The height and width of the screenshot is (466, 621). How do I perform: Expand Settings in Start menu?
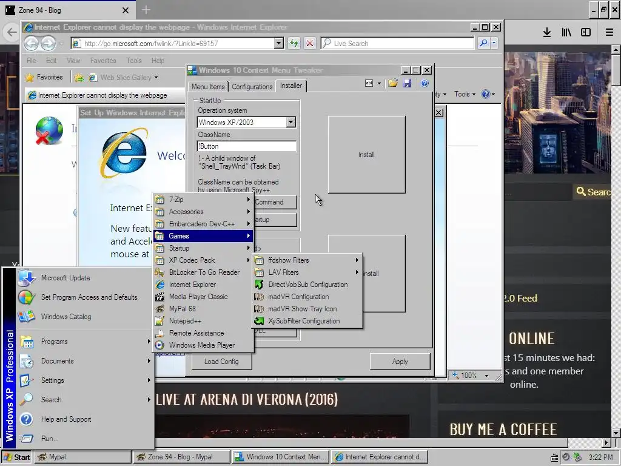coord(85,380)
